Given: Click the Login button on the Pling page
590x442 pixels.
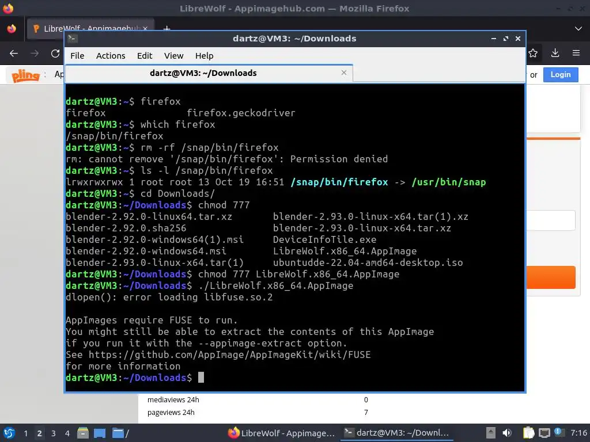Looking at the screenshot, I should click(561, 74).
